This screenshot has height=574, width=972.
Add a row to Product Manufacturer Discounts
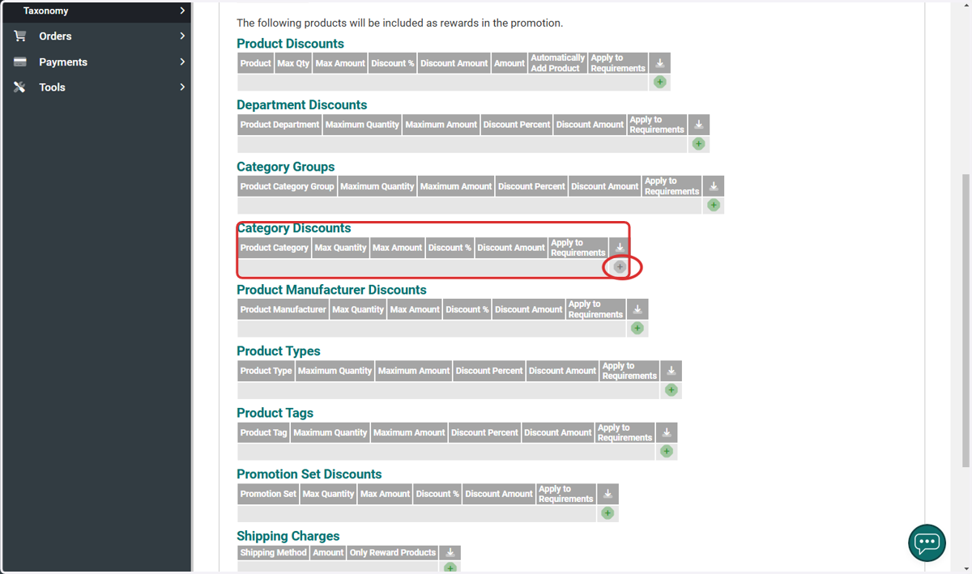click(637, 328)
